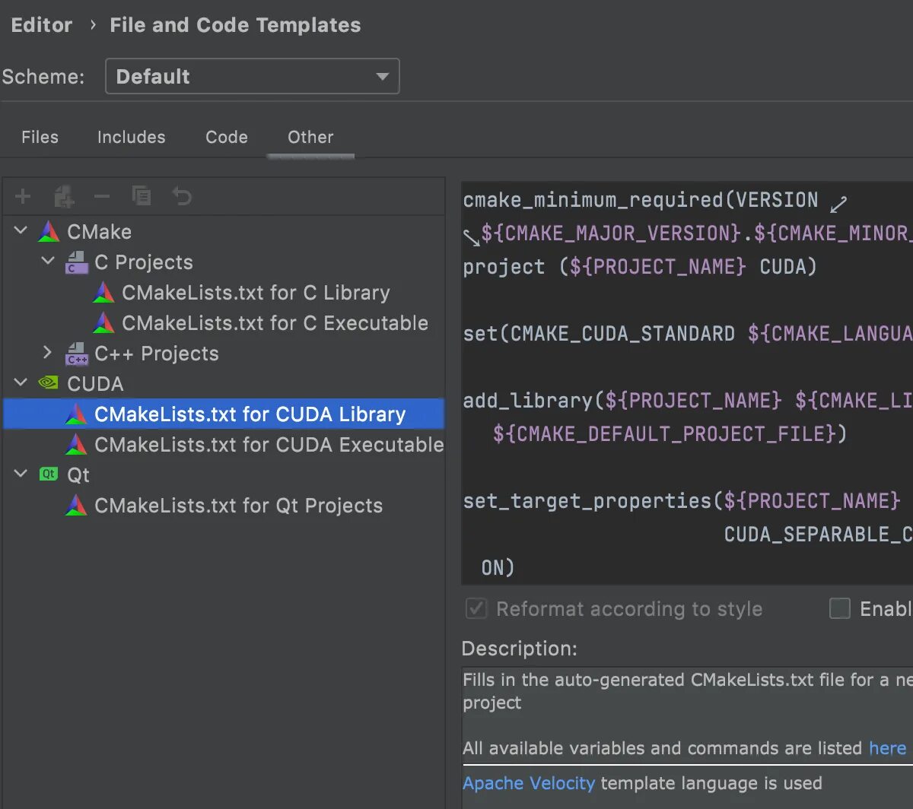Collapse the CMake tree node
Image resolution: width=913 pixels, height=809 pixels.
pyautogui.click(x=21, y=231)
